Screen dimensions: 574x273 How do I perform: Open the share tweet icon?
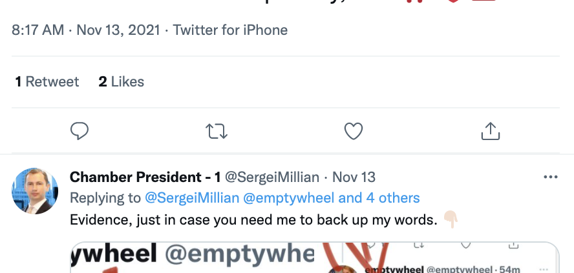(x=491, y=131)
